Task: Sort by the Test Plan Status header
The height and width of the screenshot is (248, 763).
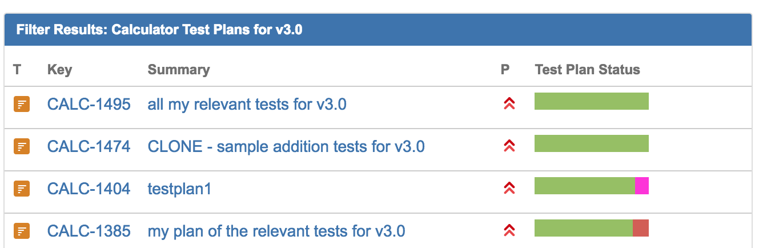Action: click(588, 70)
